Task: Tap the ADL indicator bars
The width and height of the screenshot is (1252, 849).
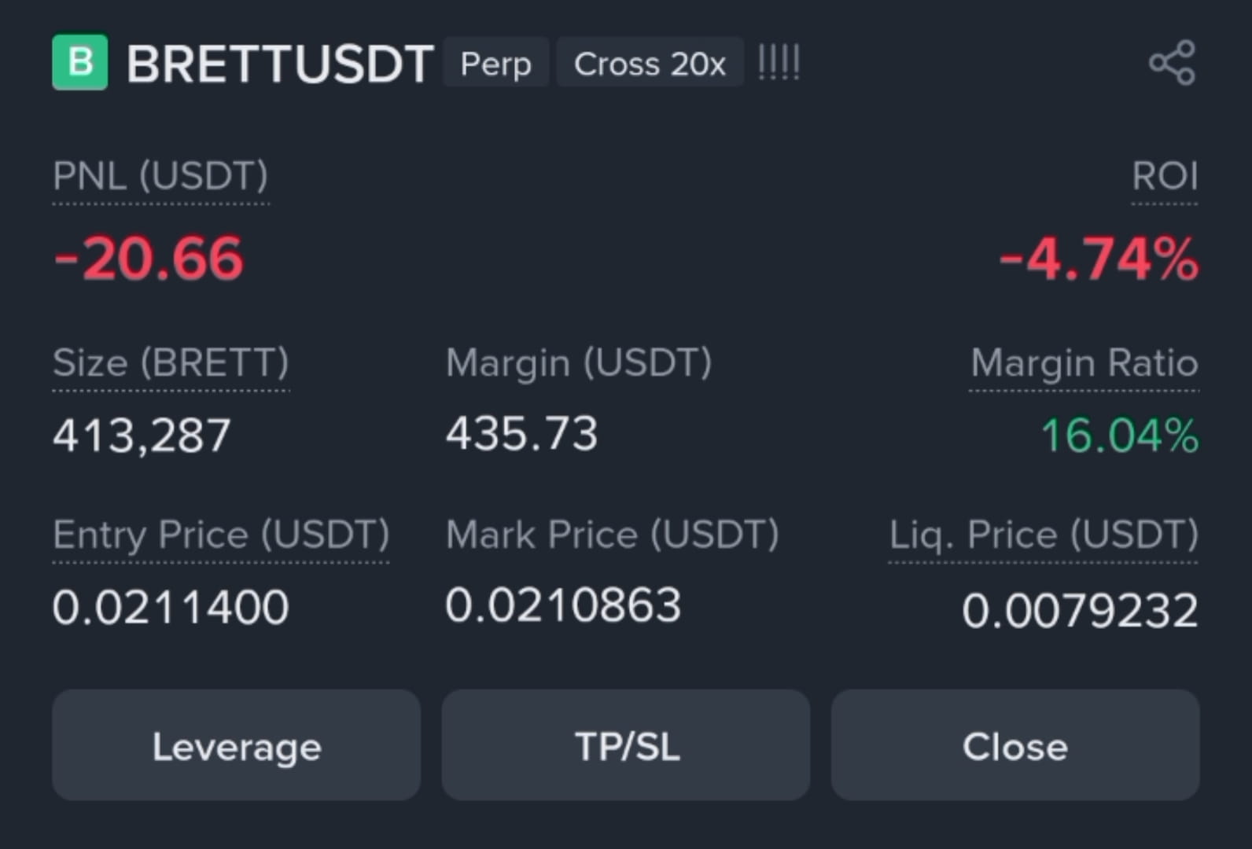Action: (779, 62)
